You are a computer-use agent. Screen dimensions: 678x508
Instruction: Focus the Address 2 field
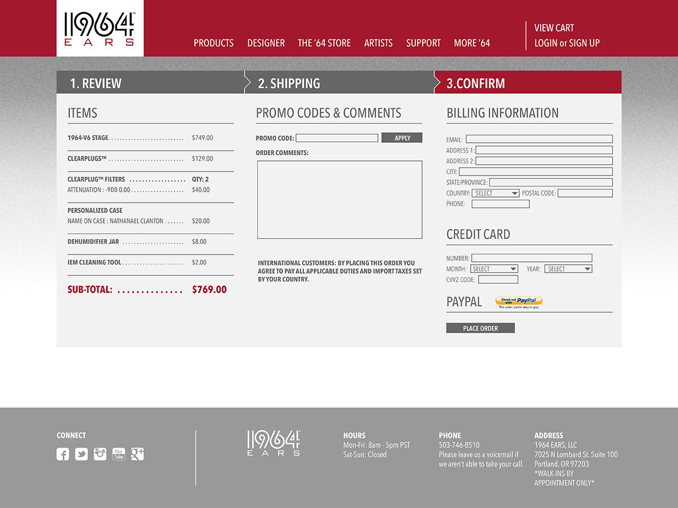coord(544,161)
